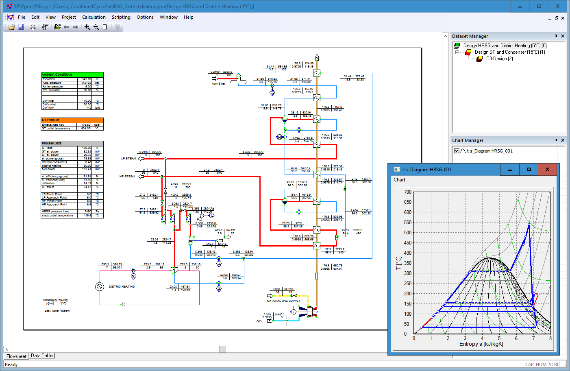This screenshot has height=371, width=570.
Task: Zoom in with the magnifier plus icon
Action: (87, 27)
